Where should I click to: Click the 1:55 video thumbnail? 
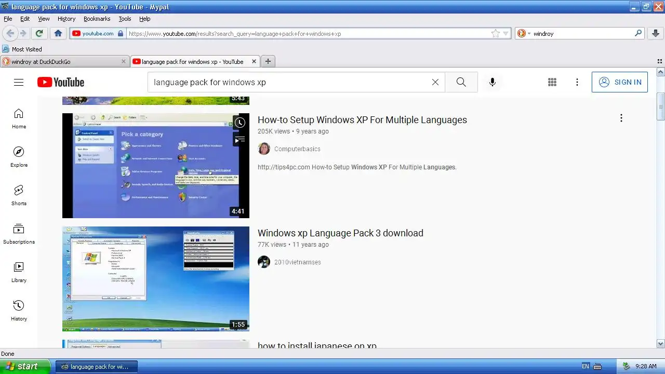pyautogui.click(x=156, y=279)
